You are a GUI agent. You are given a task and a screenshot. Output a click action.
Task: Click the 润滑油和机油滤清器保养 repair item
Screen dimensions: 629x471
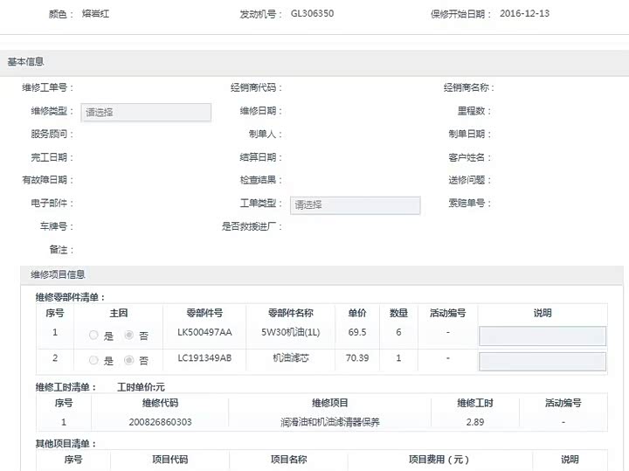pos(329,422)
